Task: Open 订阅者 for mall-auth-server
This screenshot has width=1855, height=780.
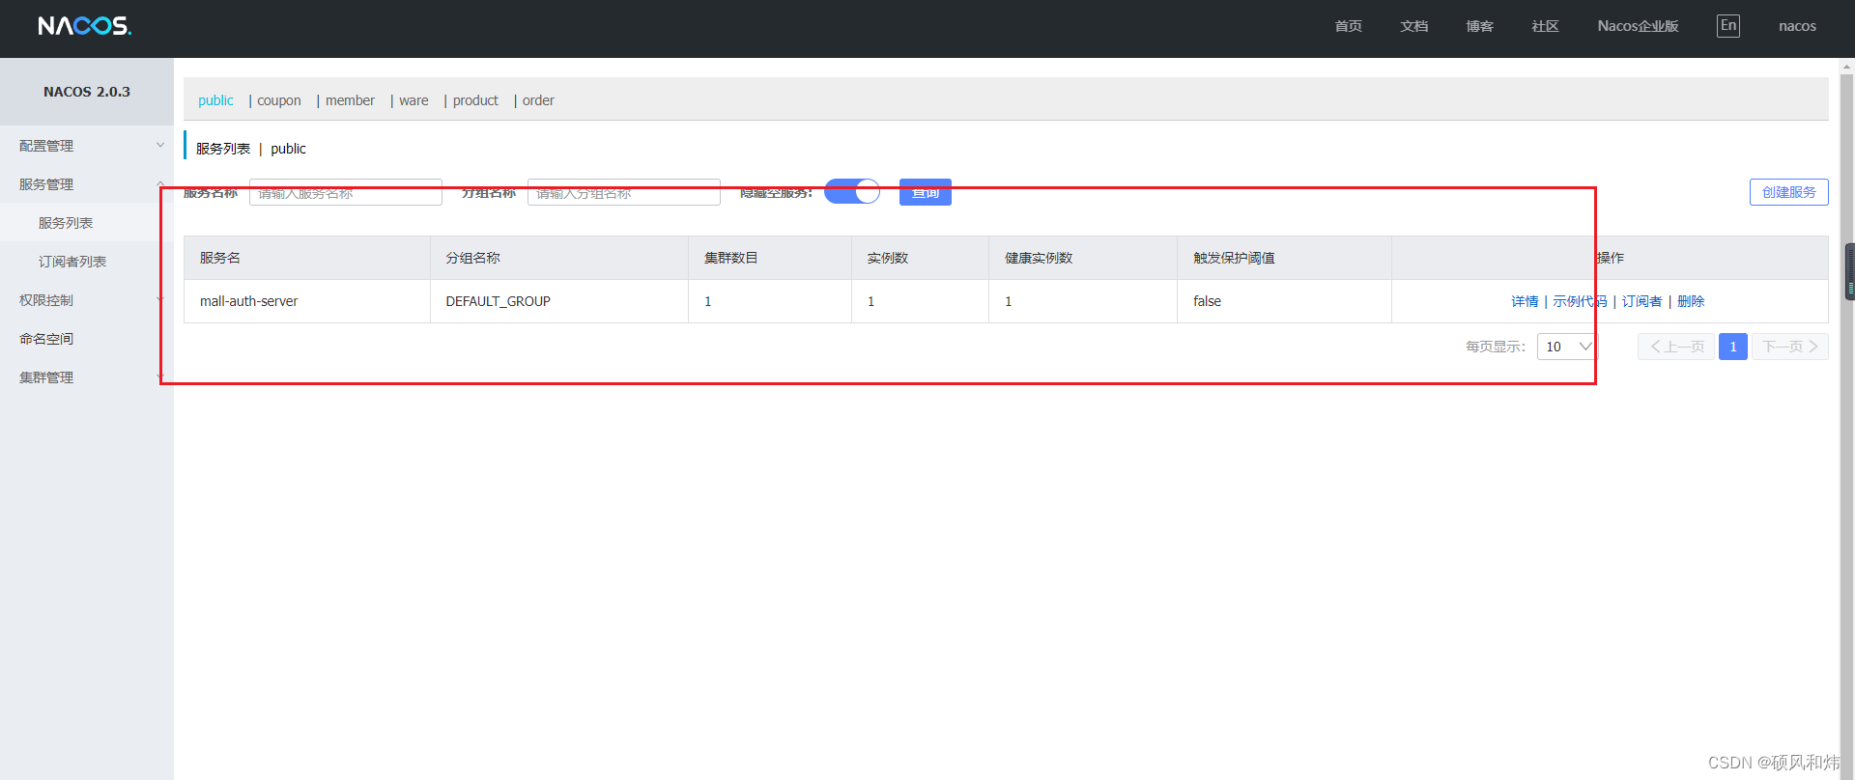Action: [x=1641, y=301]
